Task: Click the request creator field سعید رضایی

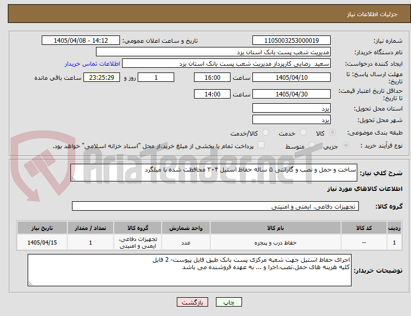Action: 226,64
